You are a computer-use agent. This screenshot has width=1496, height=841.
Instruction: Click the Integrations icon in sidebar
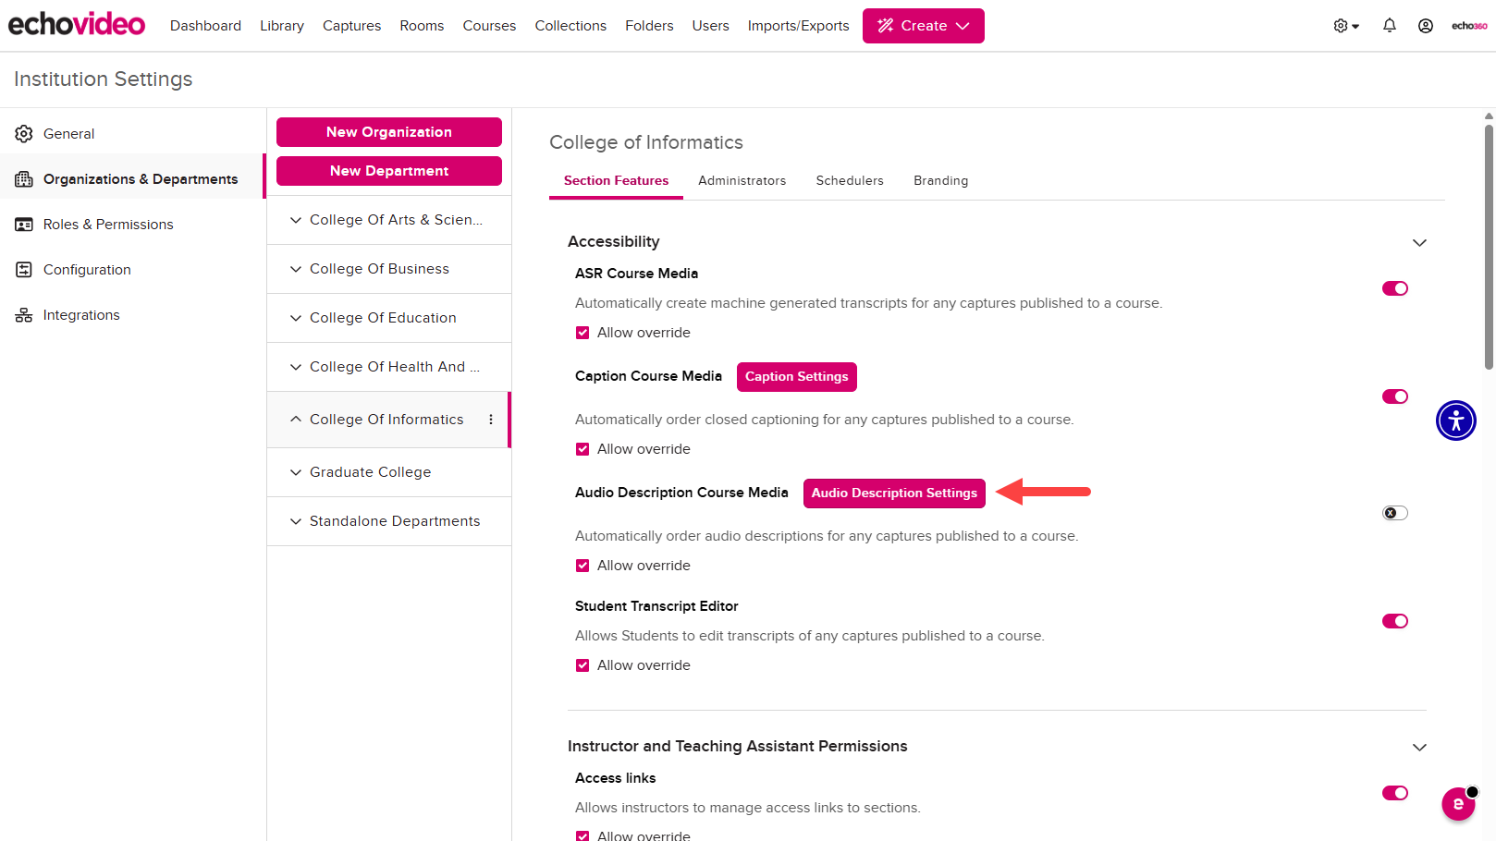pyautogui.click(x=24, y=315)
